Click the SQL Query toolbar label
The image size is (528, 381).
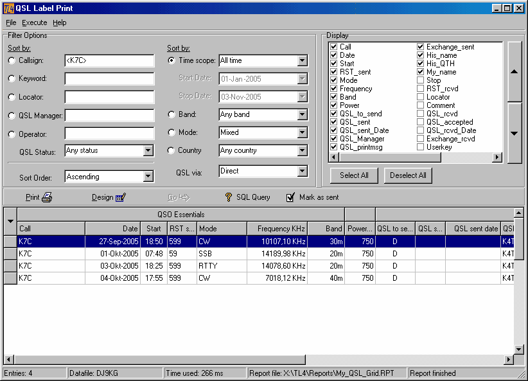253,197
